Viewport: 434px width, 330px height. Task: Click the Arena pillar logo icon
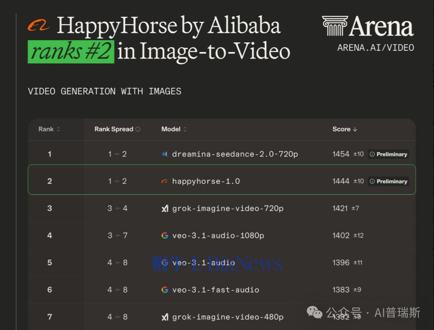click(x=334, y=26)
